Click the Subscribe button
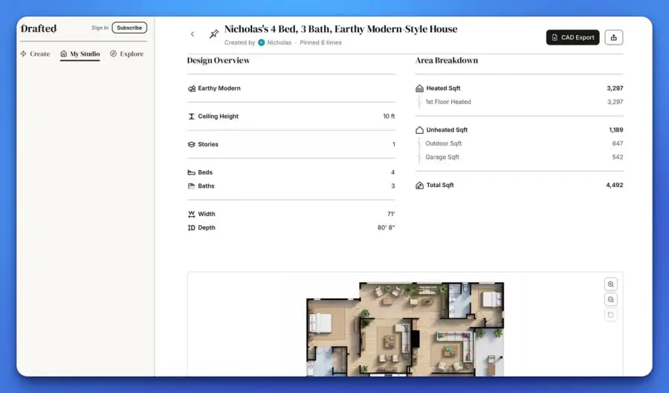669x393 pixels. 129,27
